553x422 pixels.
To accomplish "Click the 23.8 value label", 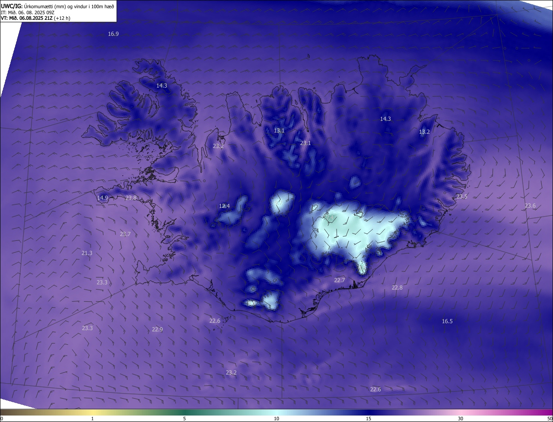I will [x=131, y=198].
